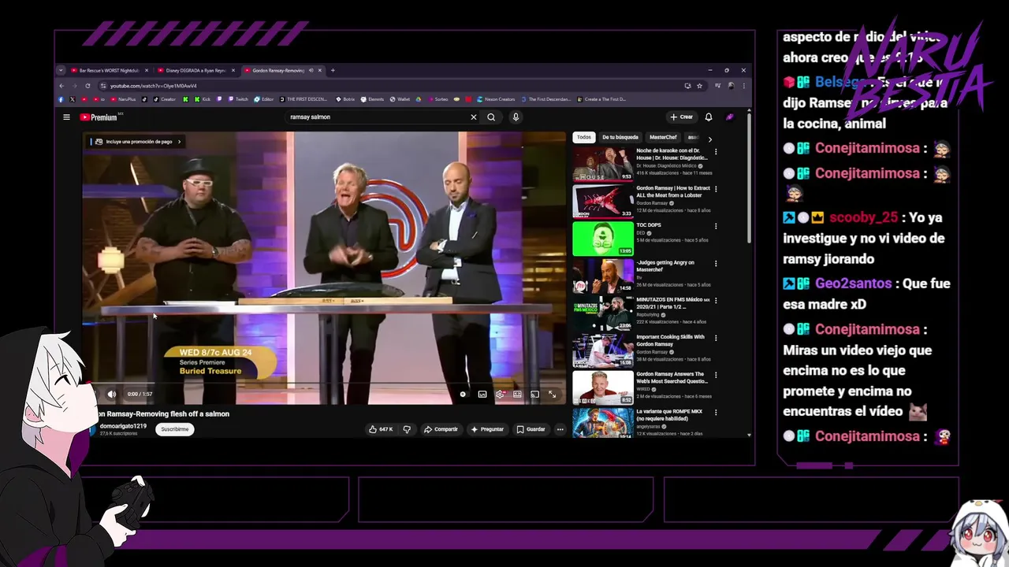Open options for 'MINUTAZOS EN FMS México' video
This screenshot has height=567, width=1009.
click(x=716, y=301)
